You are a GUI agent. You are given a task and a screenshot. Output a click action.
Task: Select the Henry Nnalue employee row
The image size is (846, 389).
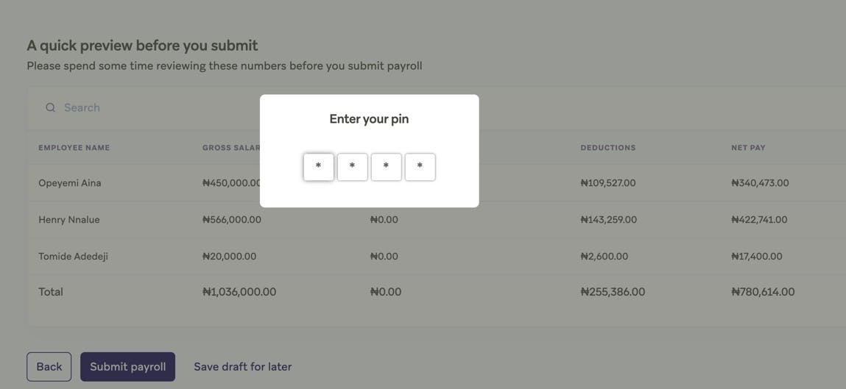point(69,220)
